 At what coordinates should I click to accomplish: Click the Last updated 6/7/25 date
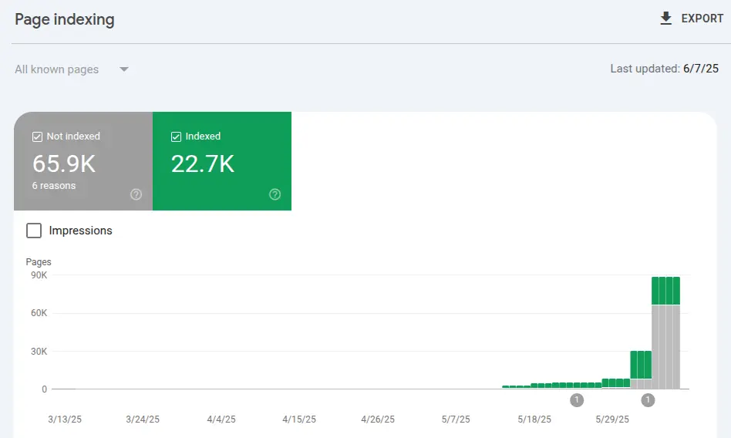tap(700, 69)
